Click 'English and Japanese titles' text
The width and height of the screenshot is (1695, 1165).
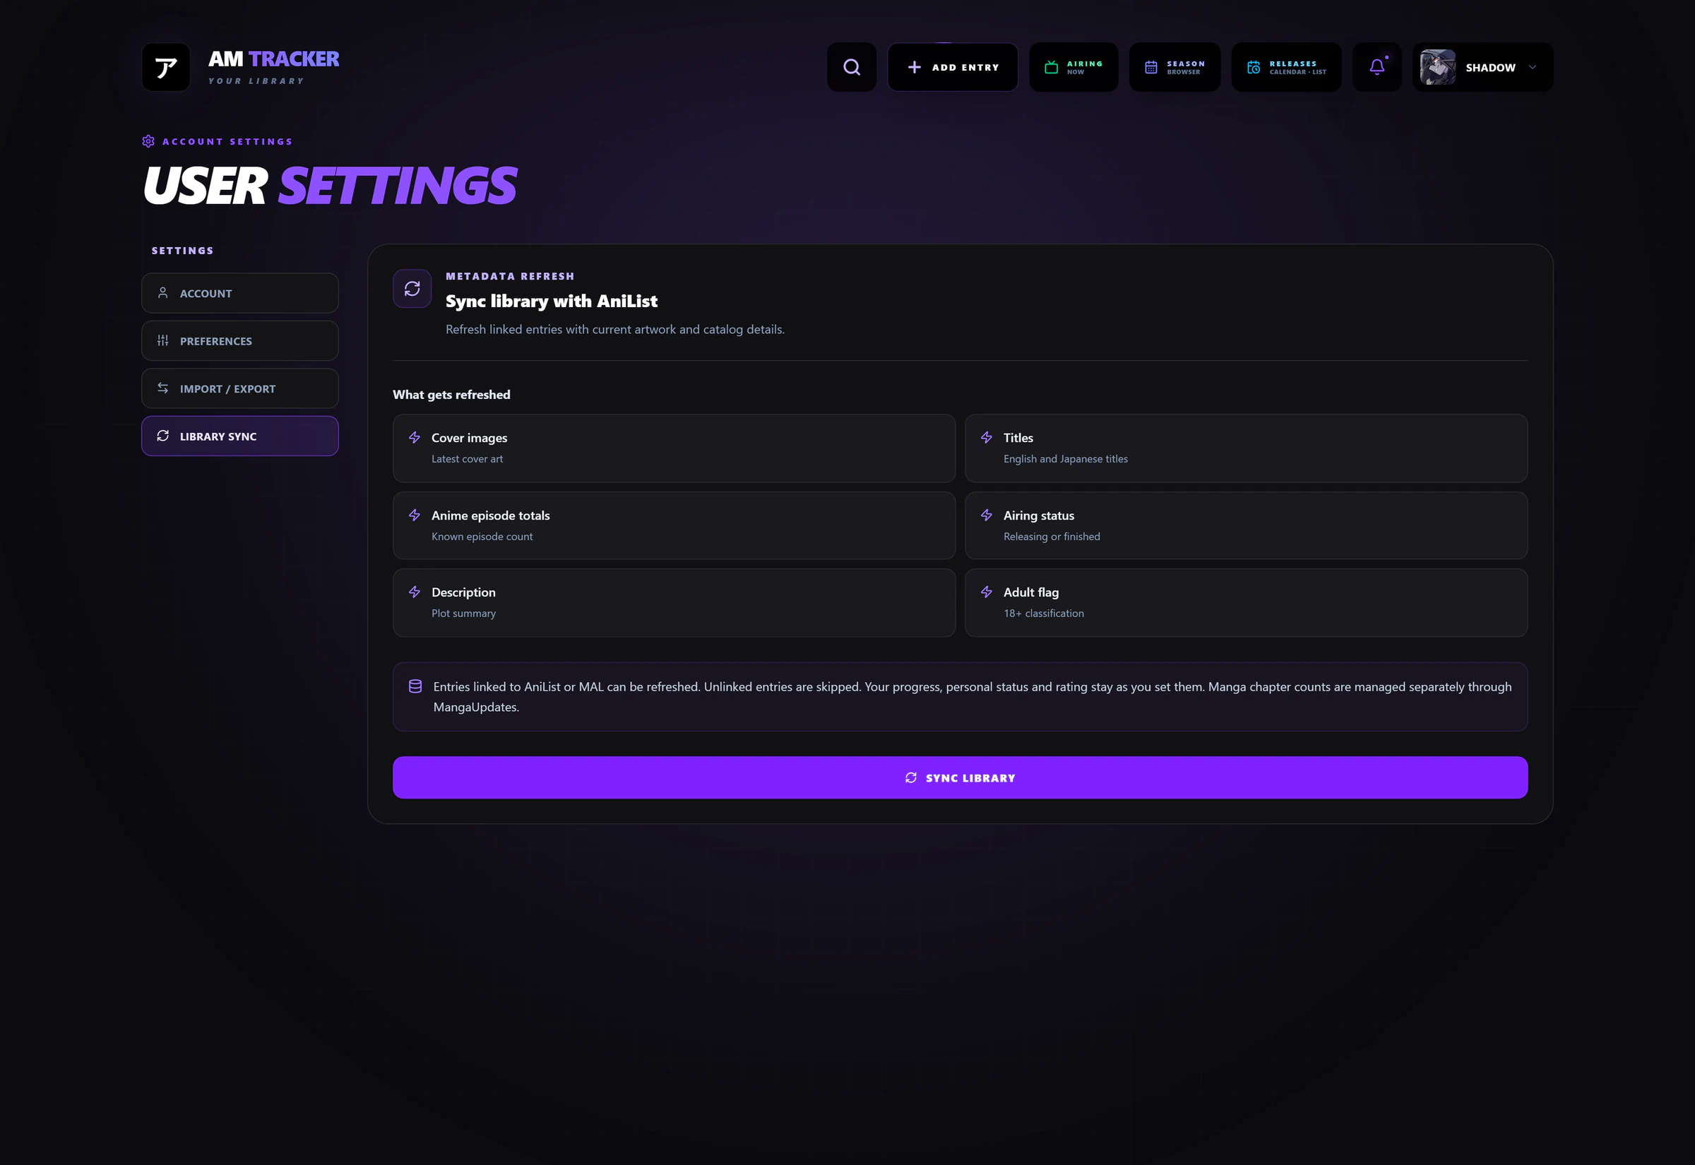tap(1065, 458)
